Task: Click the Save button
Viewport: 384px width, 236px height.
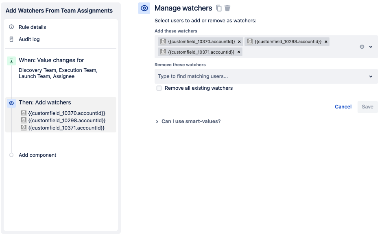Action: (367, 106)
